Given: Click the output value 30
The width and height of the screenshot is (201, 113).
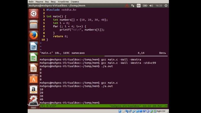Looking at the screenshot, I should click(41, 96).
